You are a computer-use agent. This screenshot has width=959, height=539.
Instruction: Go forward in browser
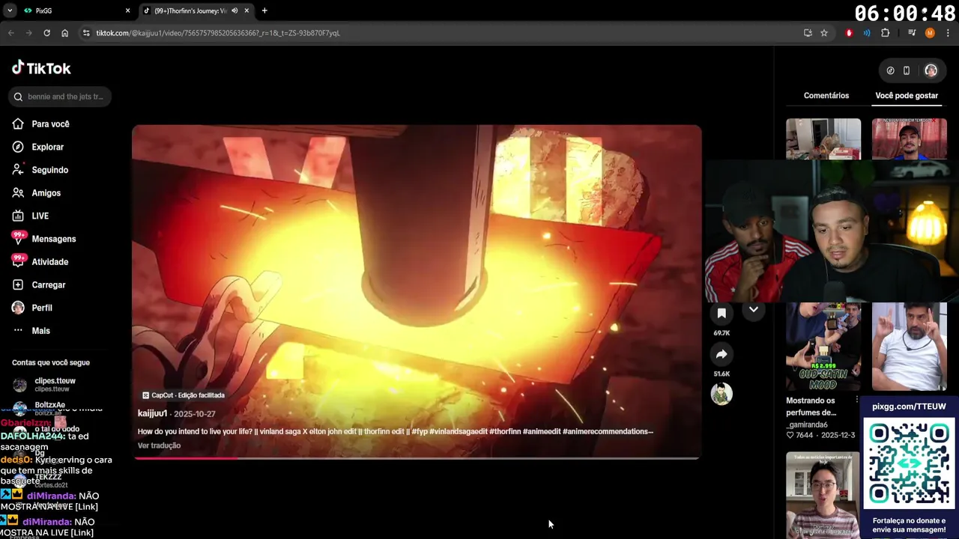pos(29,33)
